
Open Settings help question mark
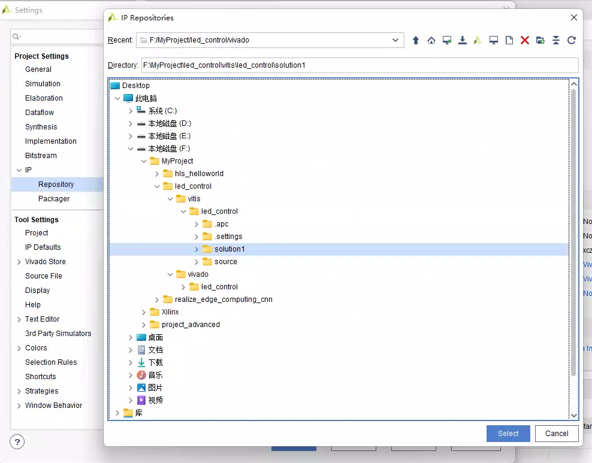tap(17, 442)
